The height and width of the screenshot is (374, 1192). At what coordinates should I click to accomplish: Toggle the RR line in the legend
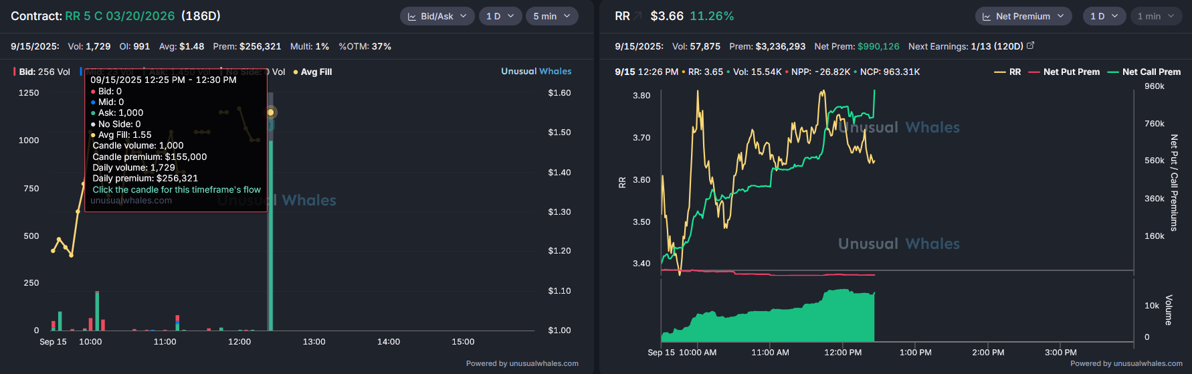1007,72
